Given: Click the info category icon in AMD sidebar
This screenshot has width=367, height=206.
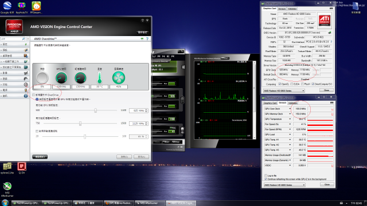Looking at the screenshot, I should [x=26, y=96].
